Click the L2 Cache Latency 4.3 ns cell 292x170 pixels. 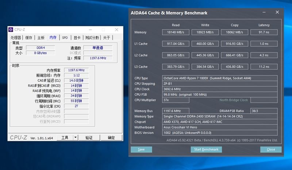[264, 55]
